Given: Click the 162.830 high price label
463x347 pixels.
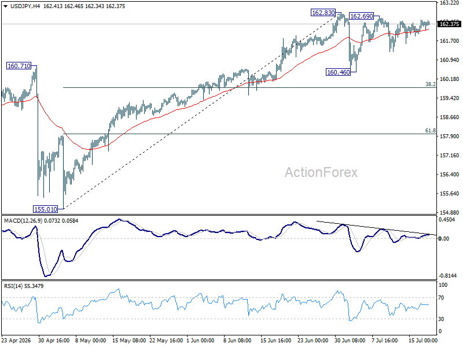Looking at the screenshot, I should click(324, 13).
